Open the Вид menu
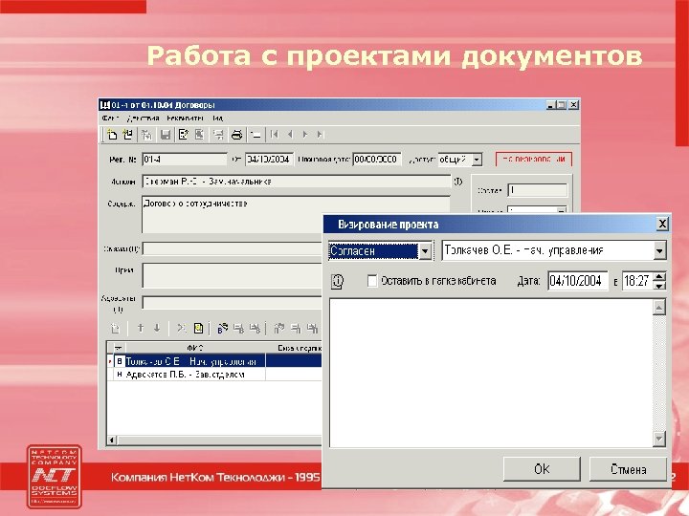689x516 pixels. [x=218, y=118]
